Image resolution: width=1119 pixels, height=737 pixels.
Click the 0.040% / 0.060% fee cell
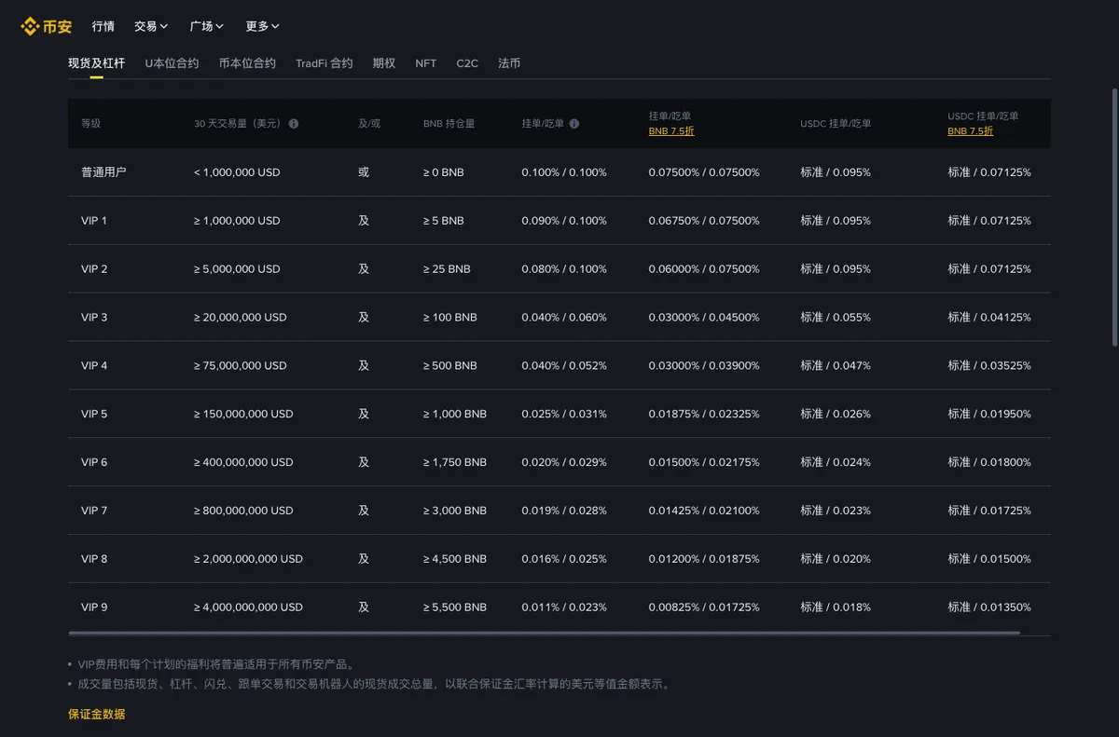[x=564, y=318]
